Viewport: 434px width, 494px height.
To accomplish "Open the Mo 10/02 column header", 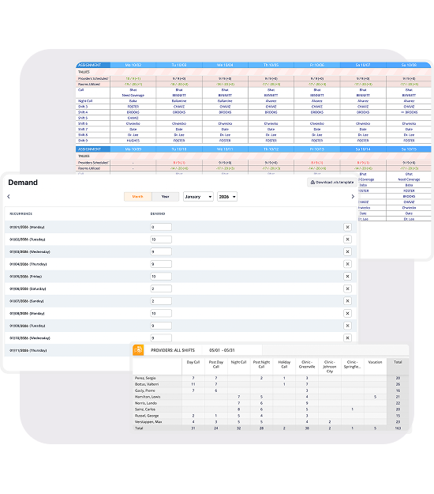I will coord(133,65).
